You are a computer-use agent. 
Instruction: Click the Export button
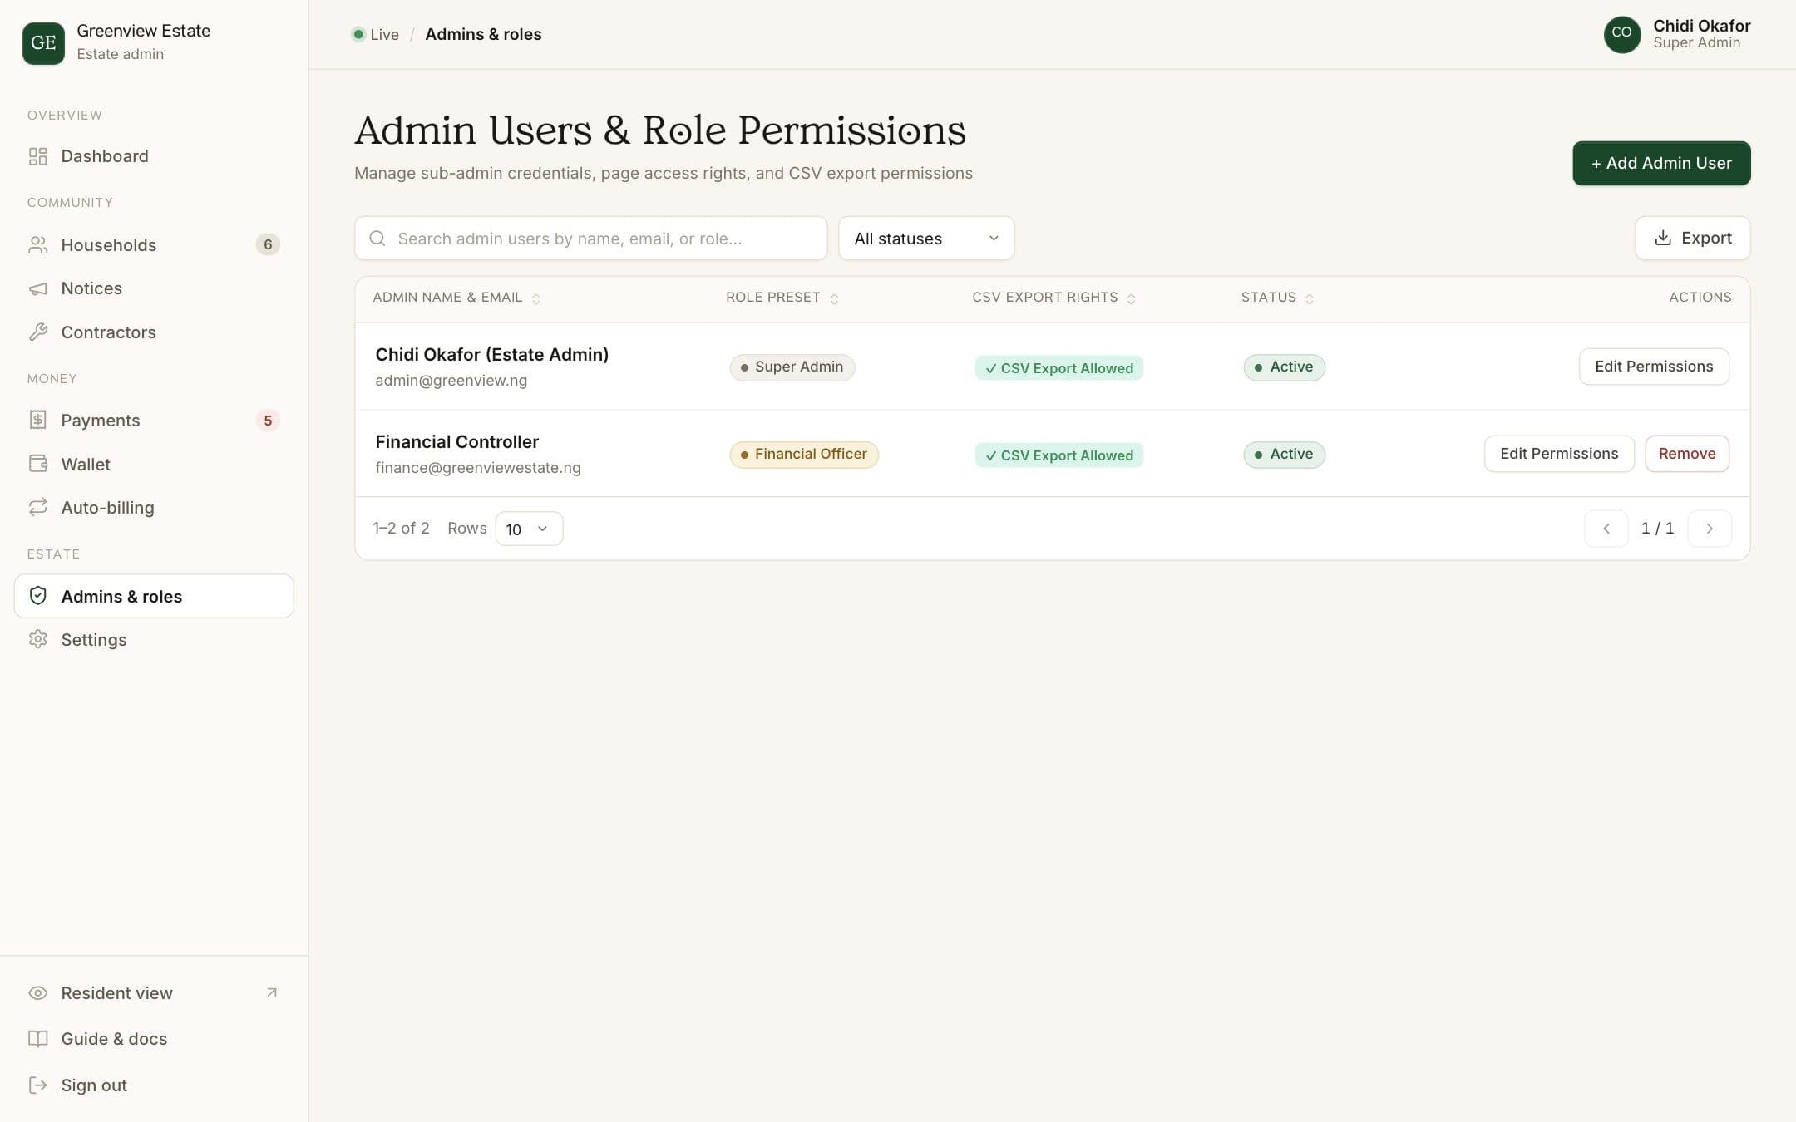[x=1693, y=239]
